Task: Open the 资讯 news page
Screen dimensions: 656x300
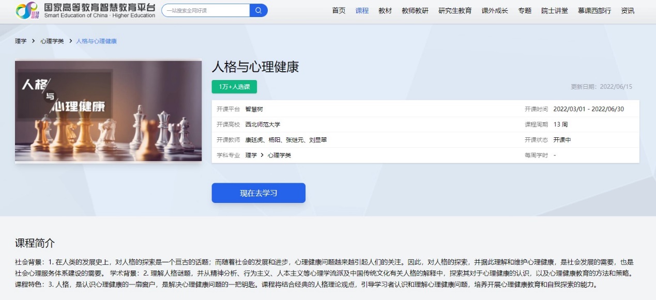Action: pyautogui.click(x=628, y=11)
